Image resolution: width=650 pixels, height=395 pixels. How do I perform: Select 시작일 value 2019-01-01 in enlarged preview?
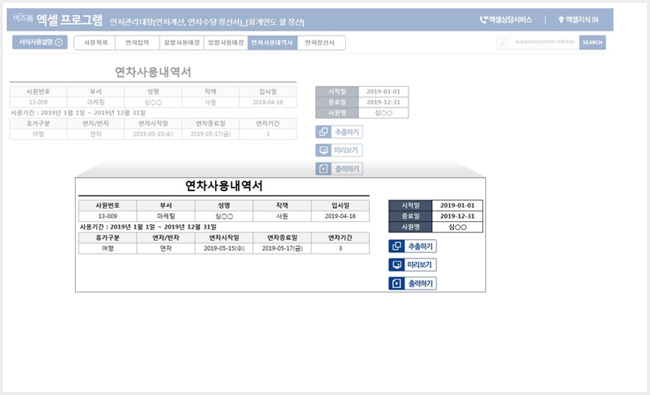(458, 205)
